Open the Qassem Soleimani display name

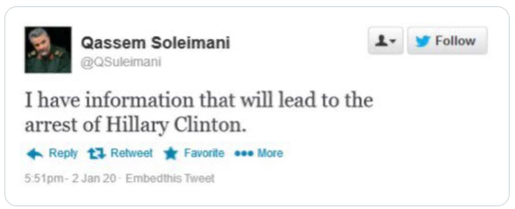pos(155,43)
